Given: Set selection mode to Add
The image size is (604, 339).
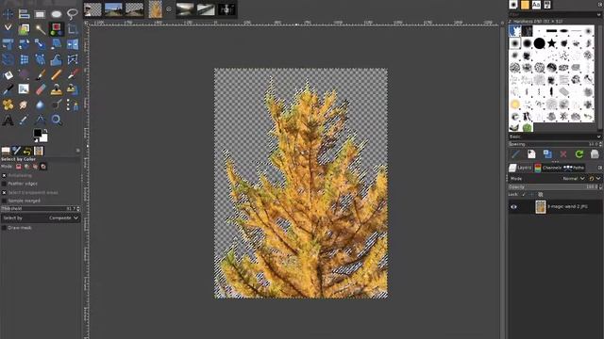Looking at the screenshot, I should [27, 167].
